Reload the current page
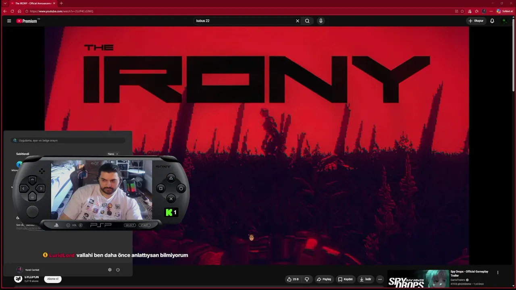 click(x=12, y=11)
